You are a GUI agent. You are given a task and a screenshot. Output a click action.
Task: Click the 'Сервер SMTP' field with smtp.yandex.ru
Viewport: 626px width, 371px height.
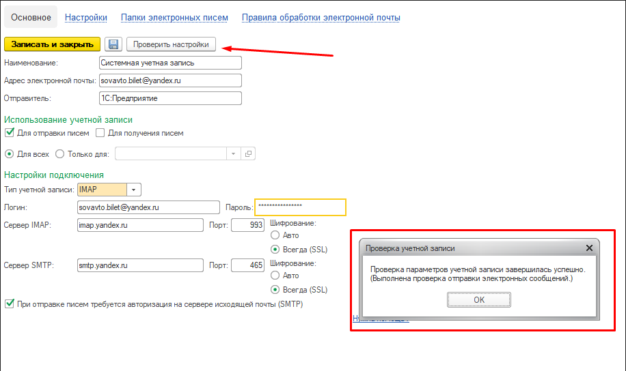click(x=140, y=265)
